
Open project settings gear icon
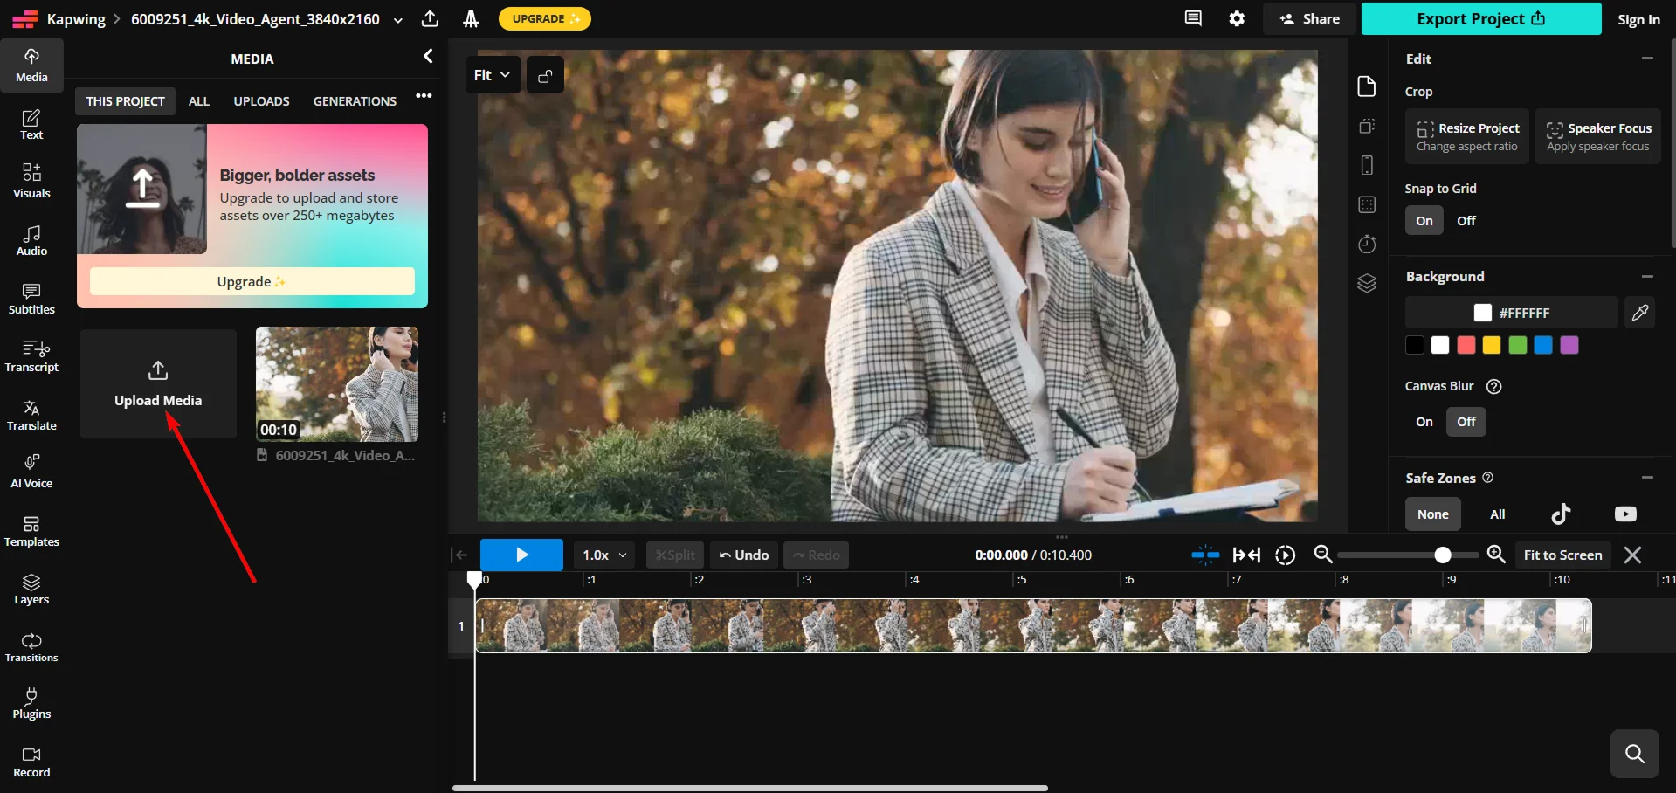(1237, 18)
